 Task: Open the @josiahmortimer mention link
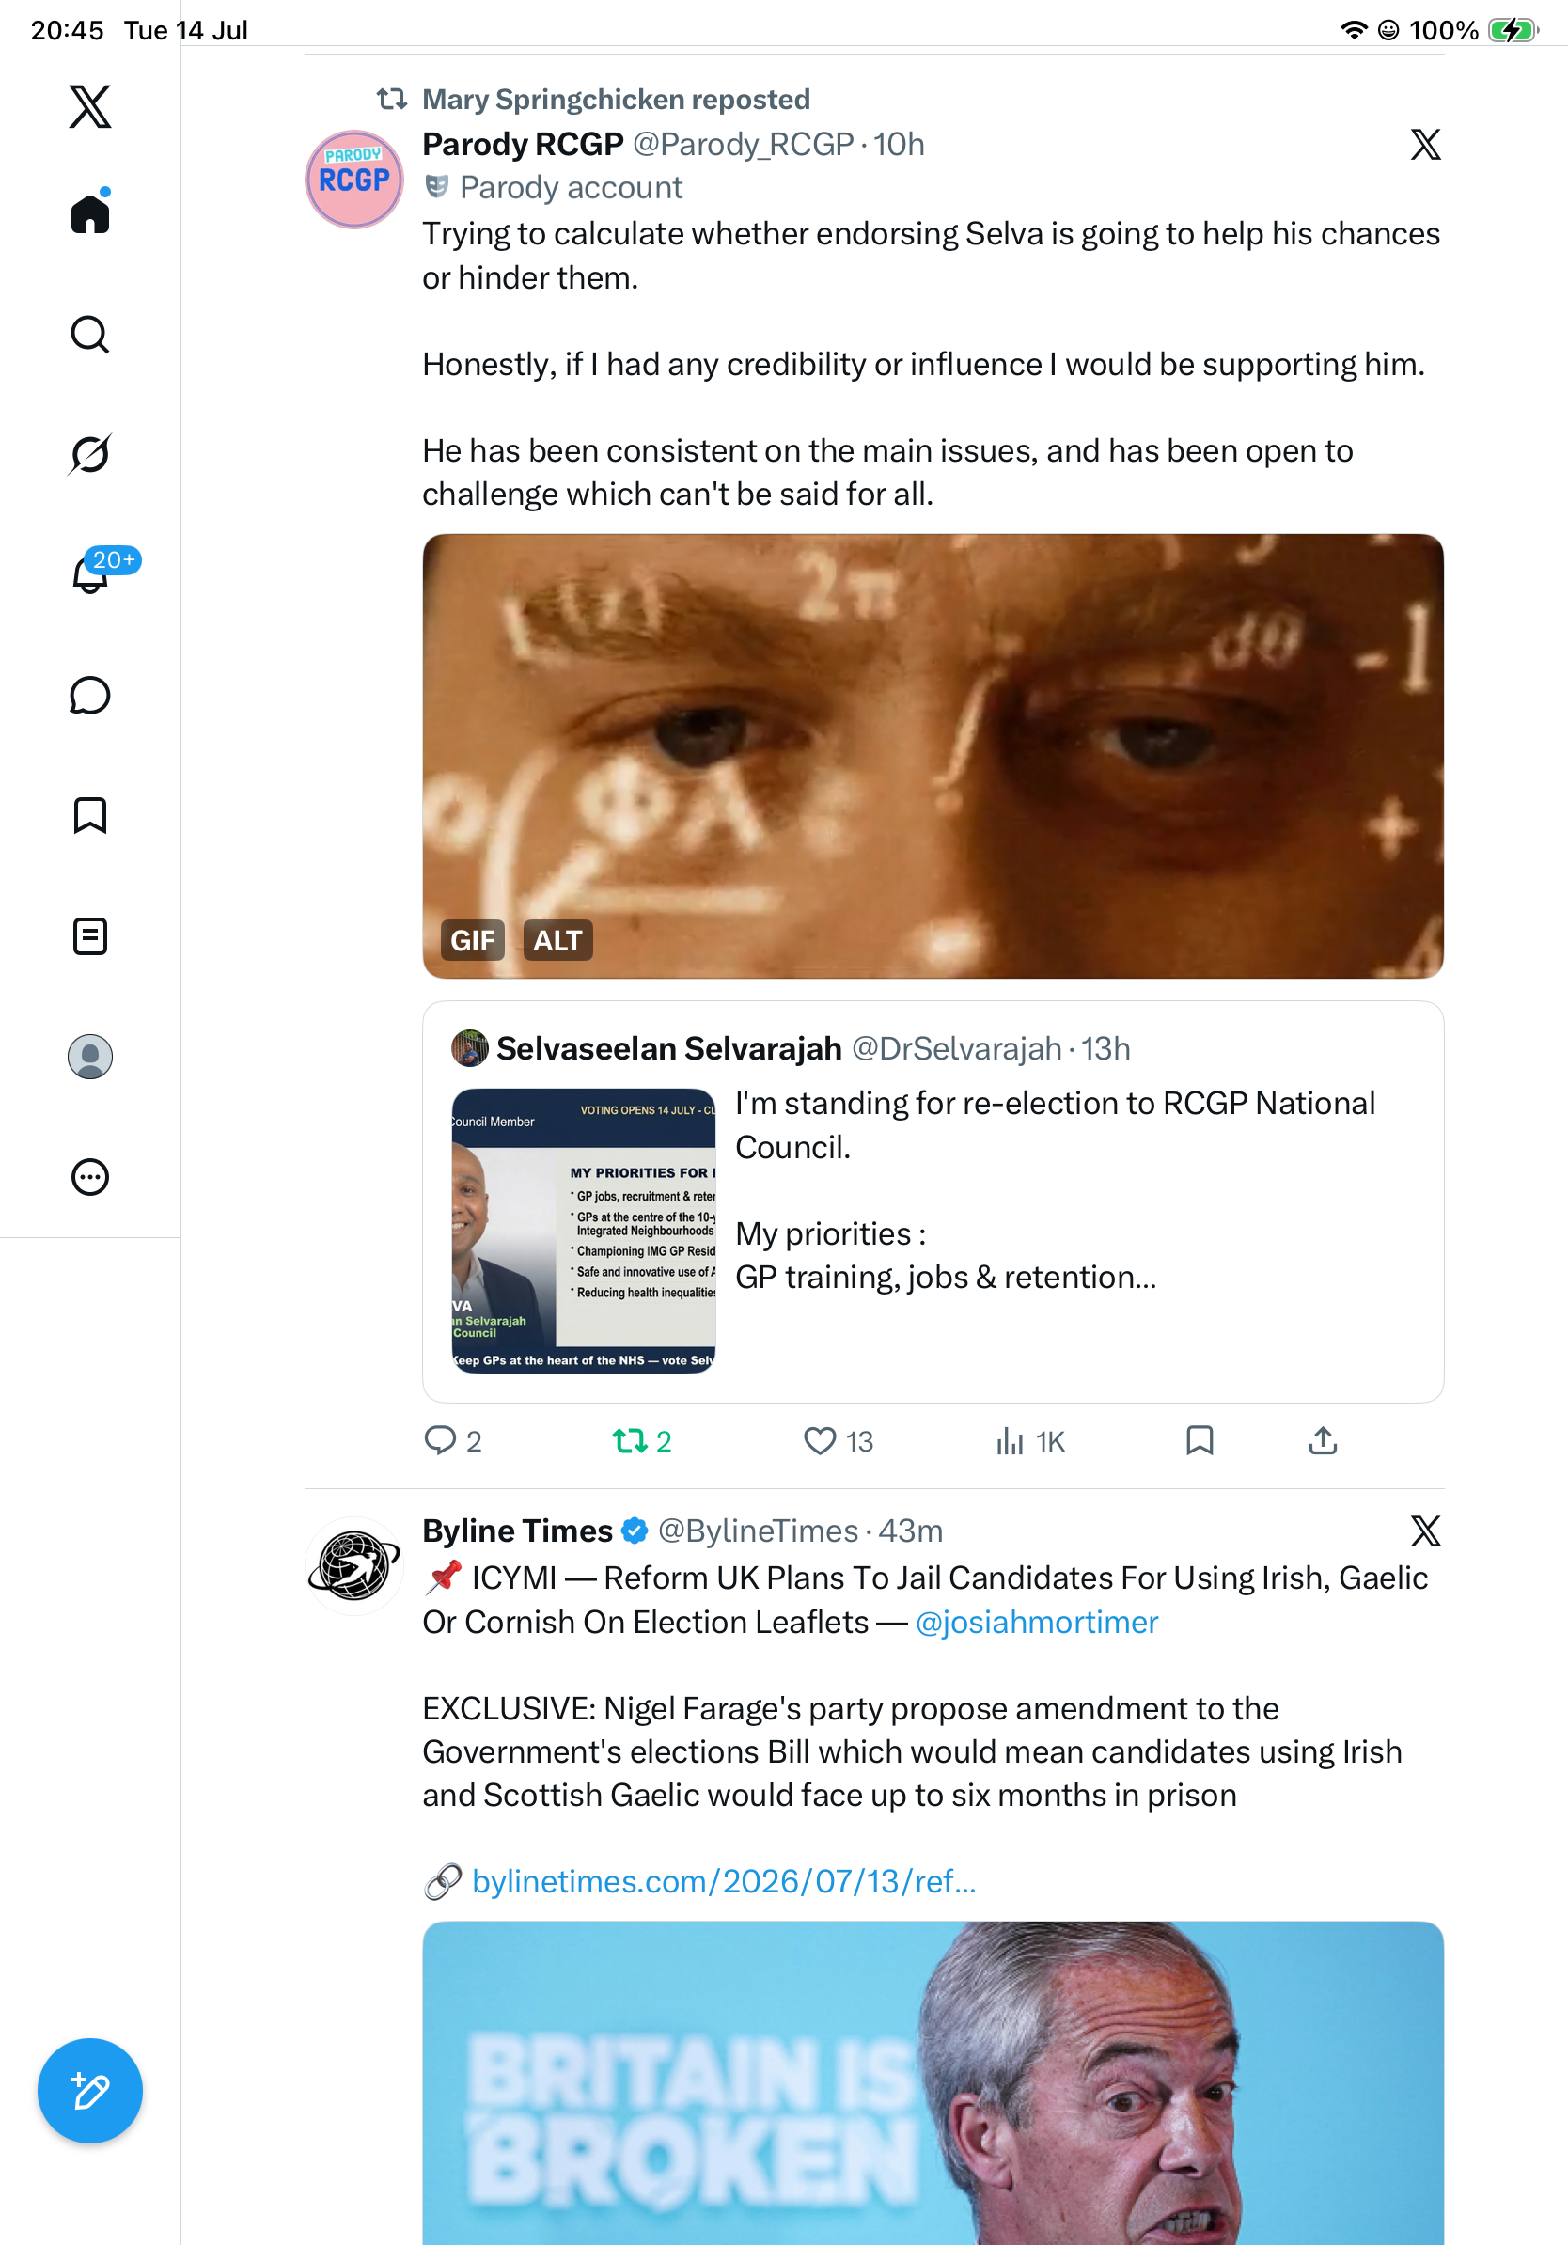point(1036,1622)
